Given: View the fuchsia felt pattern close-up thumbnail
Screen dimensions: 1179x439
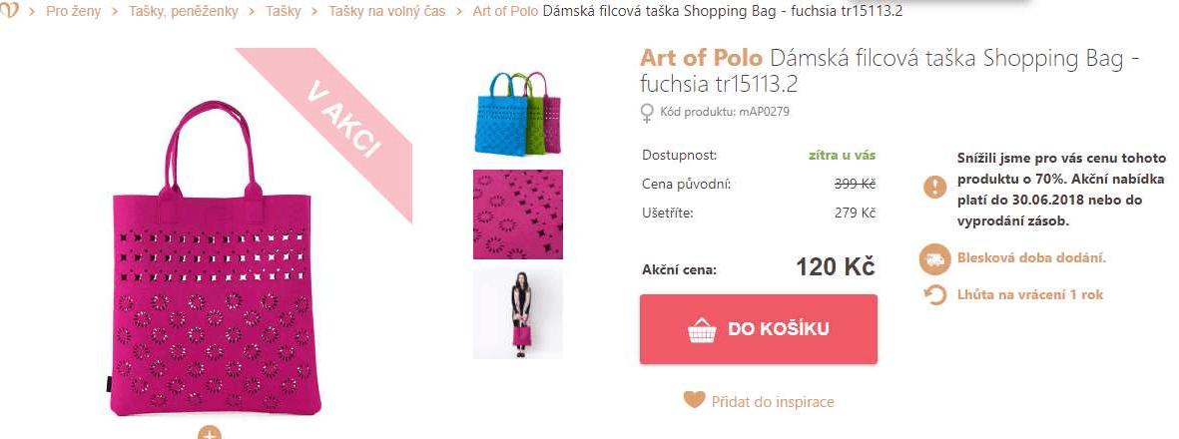Looking at the screenshot, I should click(518, 215).
